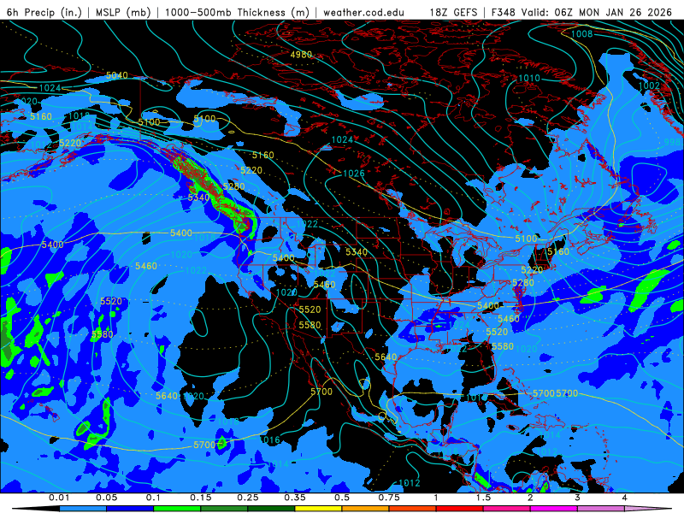
Task: Click the legend value 0.15
Action: pos(201,498)
